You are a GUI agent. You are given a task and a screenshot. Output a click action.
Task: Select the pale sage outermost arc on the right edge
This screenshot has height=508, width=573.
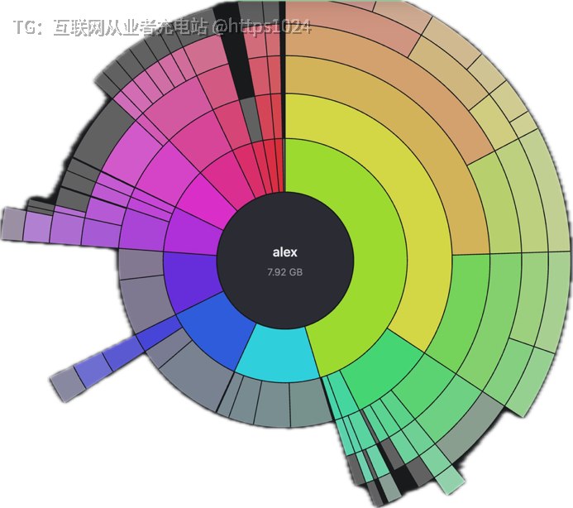[552, 190]
